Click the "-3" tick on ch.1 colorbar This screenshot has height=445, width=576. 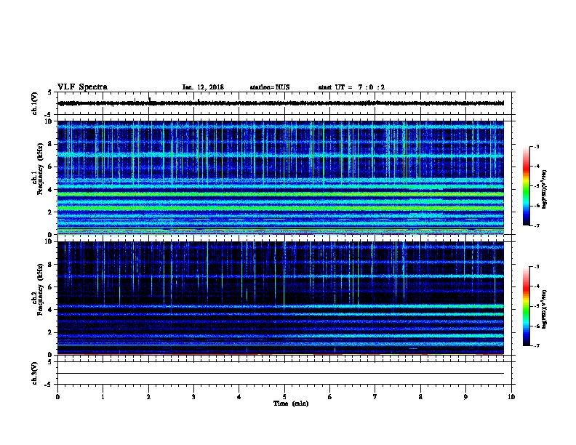tap(536, 146)
